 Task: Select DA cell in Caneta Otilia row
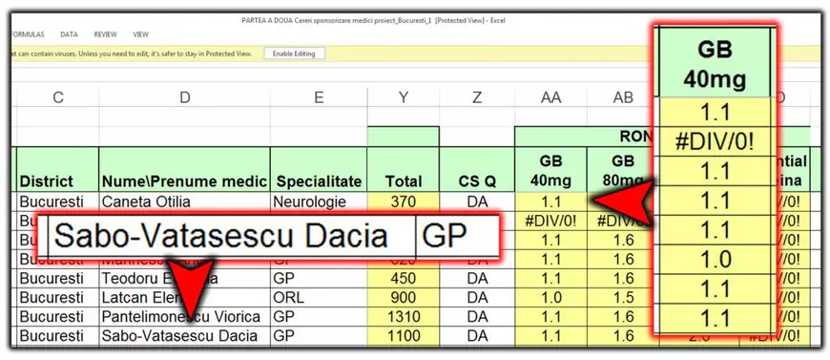click(477, 202)
